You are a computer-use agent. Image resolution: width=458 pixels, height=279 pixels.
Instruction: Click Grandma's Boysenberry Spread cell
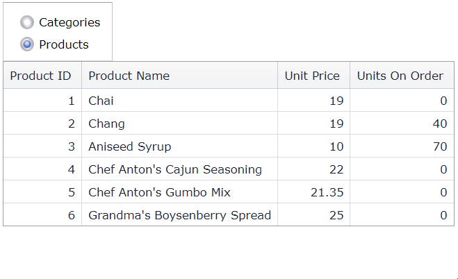click(x=179, y=215)
